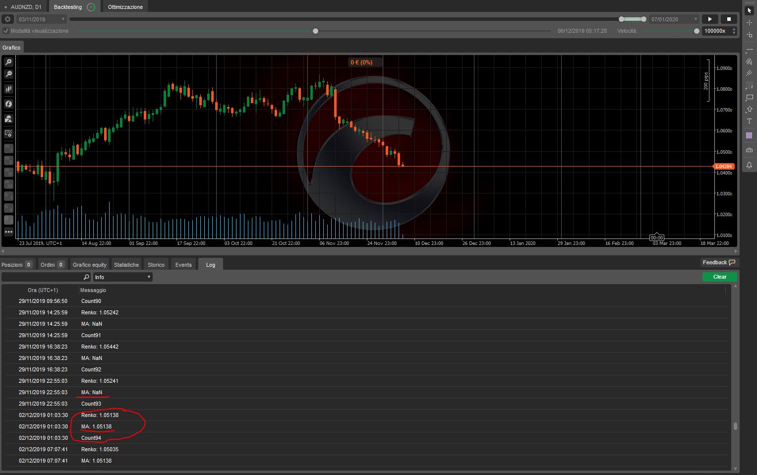Viewport: 757px width, 475px height.
Task: Select the text tool
Action: tap(749, 121)
